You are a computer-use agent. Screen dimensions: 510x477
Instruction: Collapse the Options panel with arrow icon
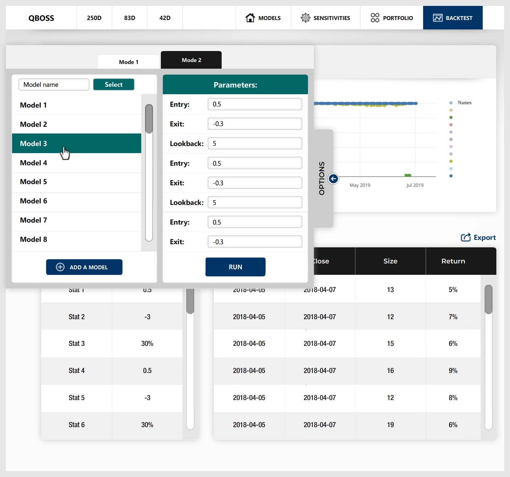tap(333, 179)
